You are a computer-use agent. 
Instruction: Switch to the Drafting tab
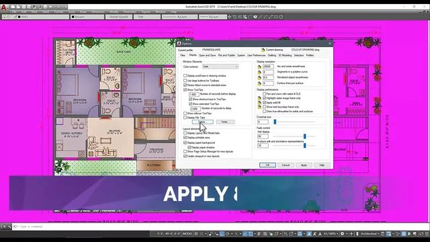[x=271, y=55]
